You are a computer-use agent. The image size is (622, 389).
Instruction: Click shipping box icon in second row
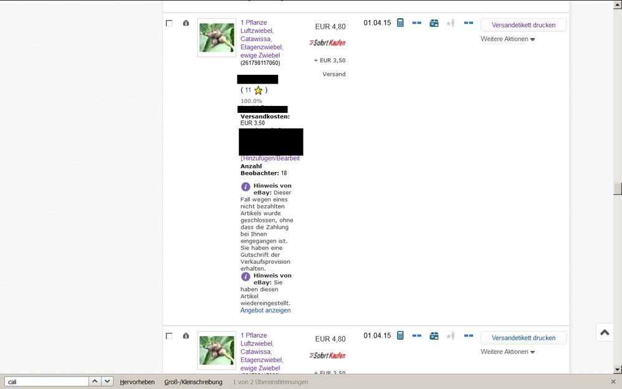coord(434,336)
